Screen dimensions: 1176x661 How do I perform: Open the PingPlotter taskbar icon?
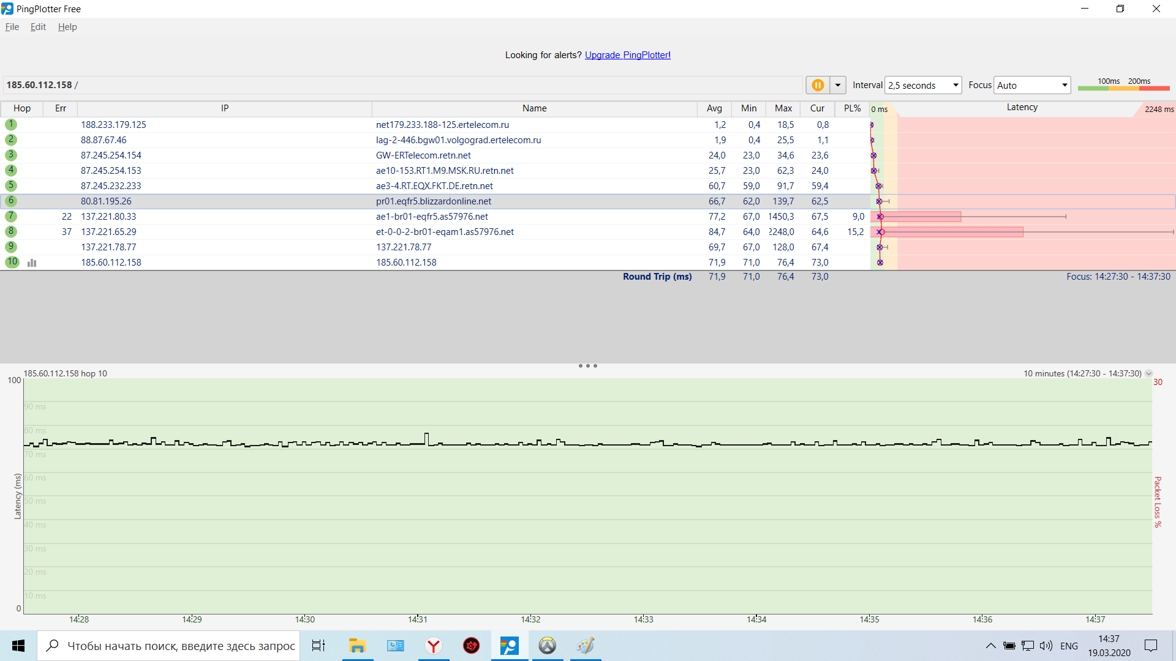click(x=510, y=646)
